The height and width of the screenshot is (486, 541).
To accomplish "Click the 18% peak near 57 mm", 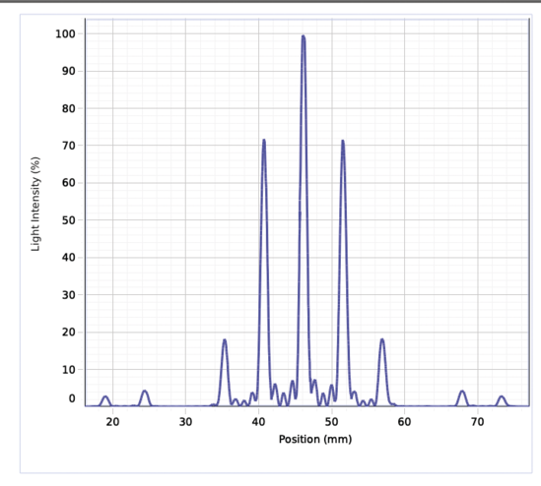I will point(382,340).
